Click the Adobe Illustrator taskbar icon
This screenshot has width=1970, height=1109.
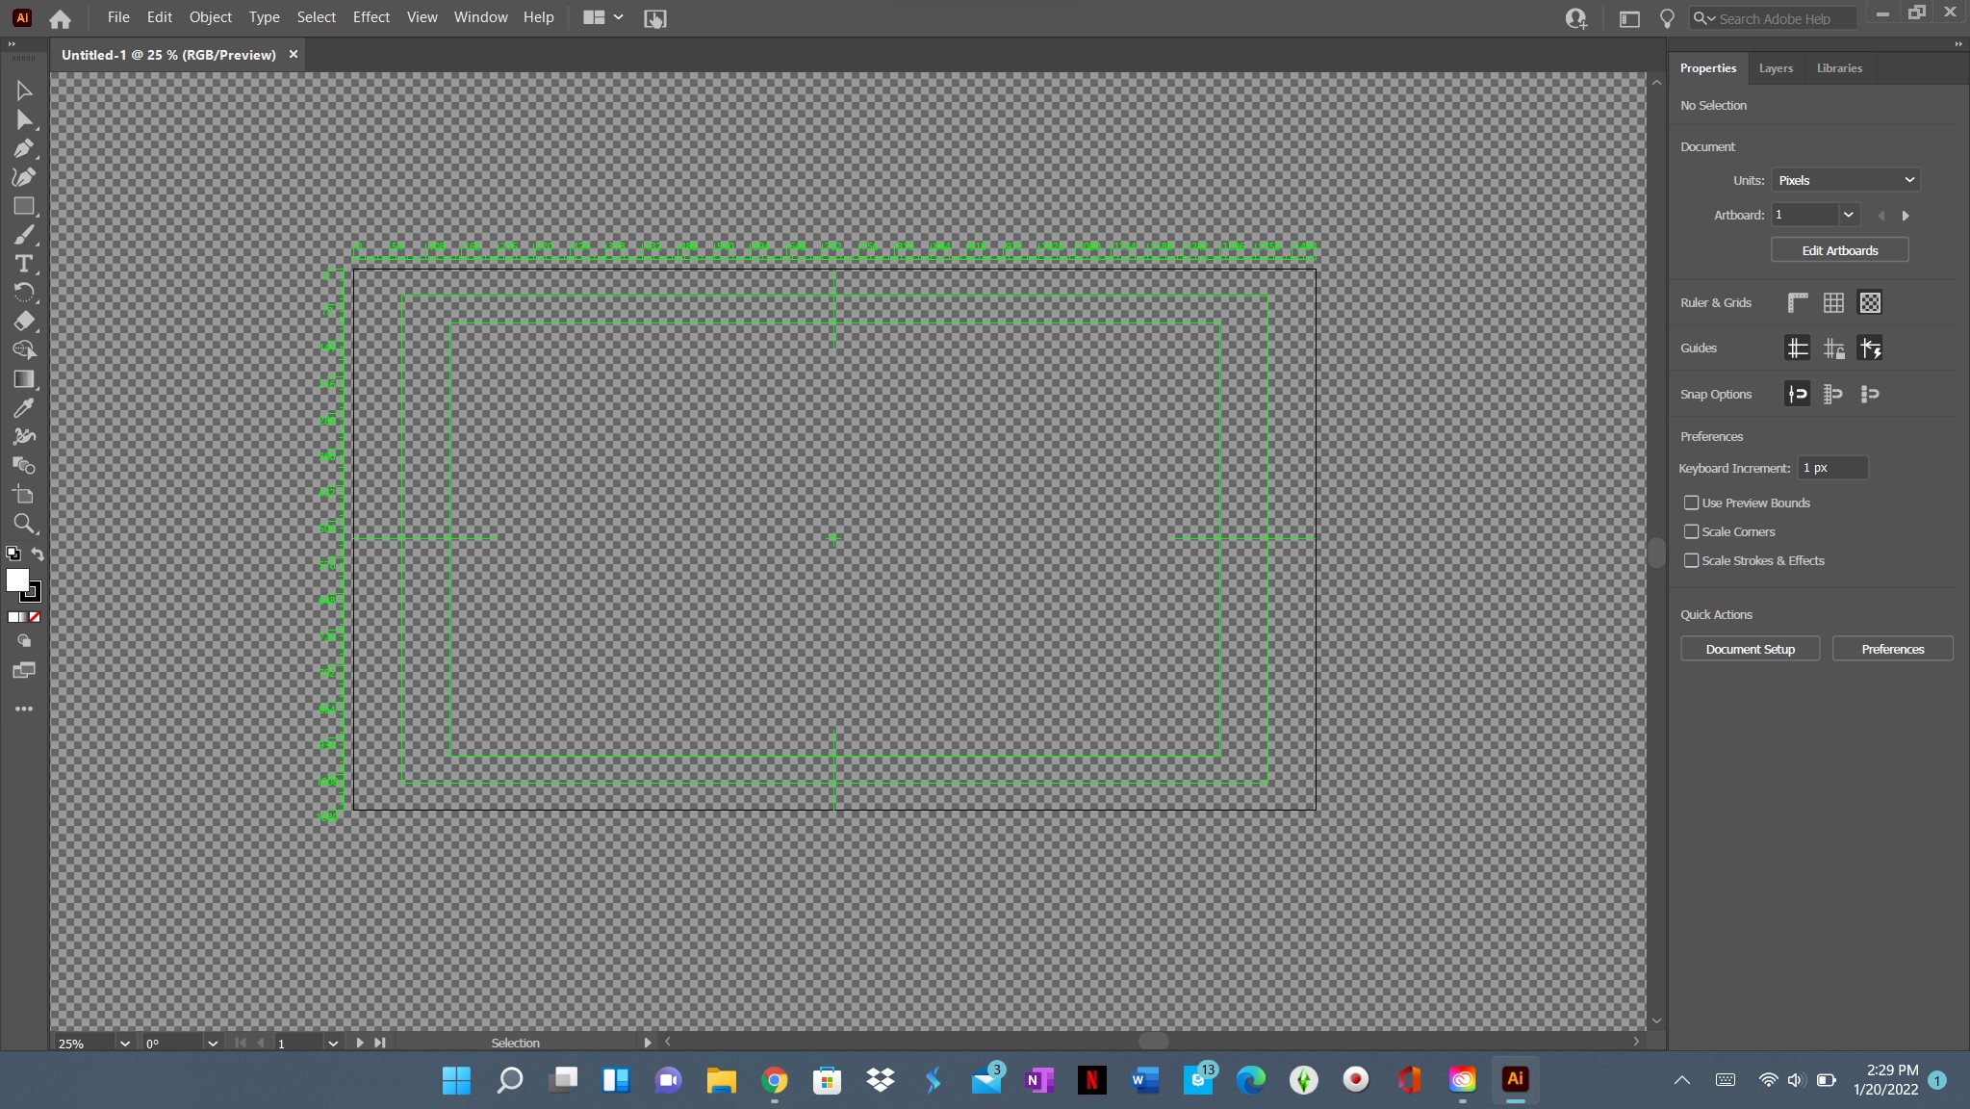pyautogui.click(x=1516, y=1079)
